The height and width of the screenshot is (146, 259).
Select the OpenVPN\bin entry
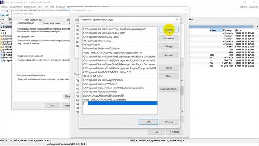coord(120,92)
